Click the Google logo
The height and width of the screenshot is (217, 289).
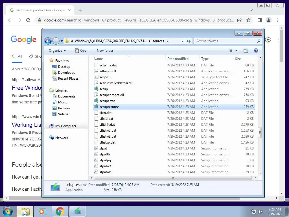point(24,40)
